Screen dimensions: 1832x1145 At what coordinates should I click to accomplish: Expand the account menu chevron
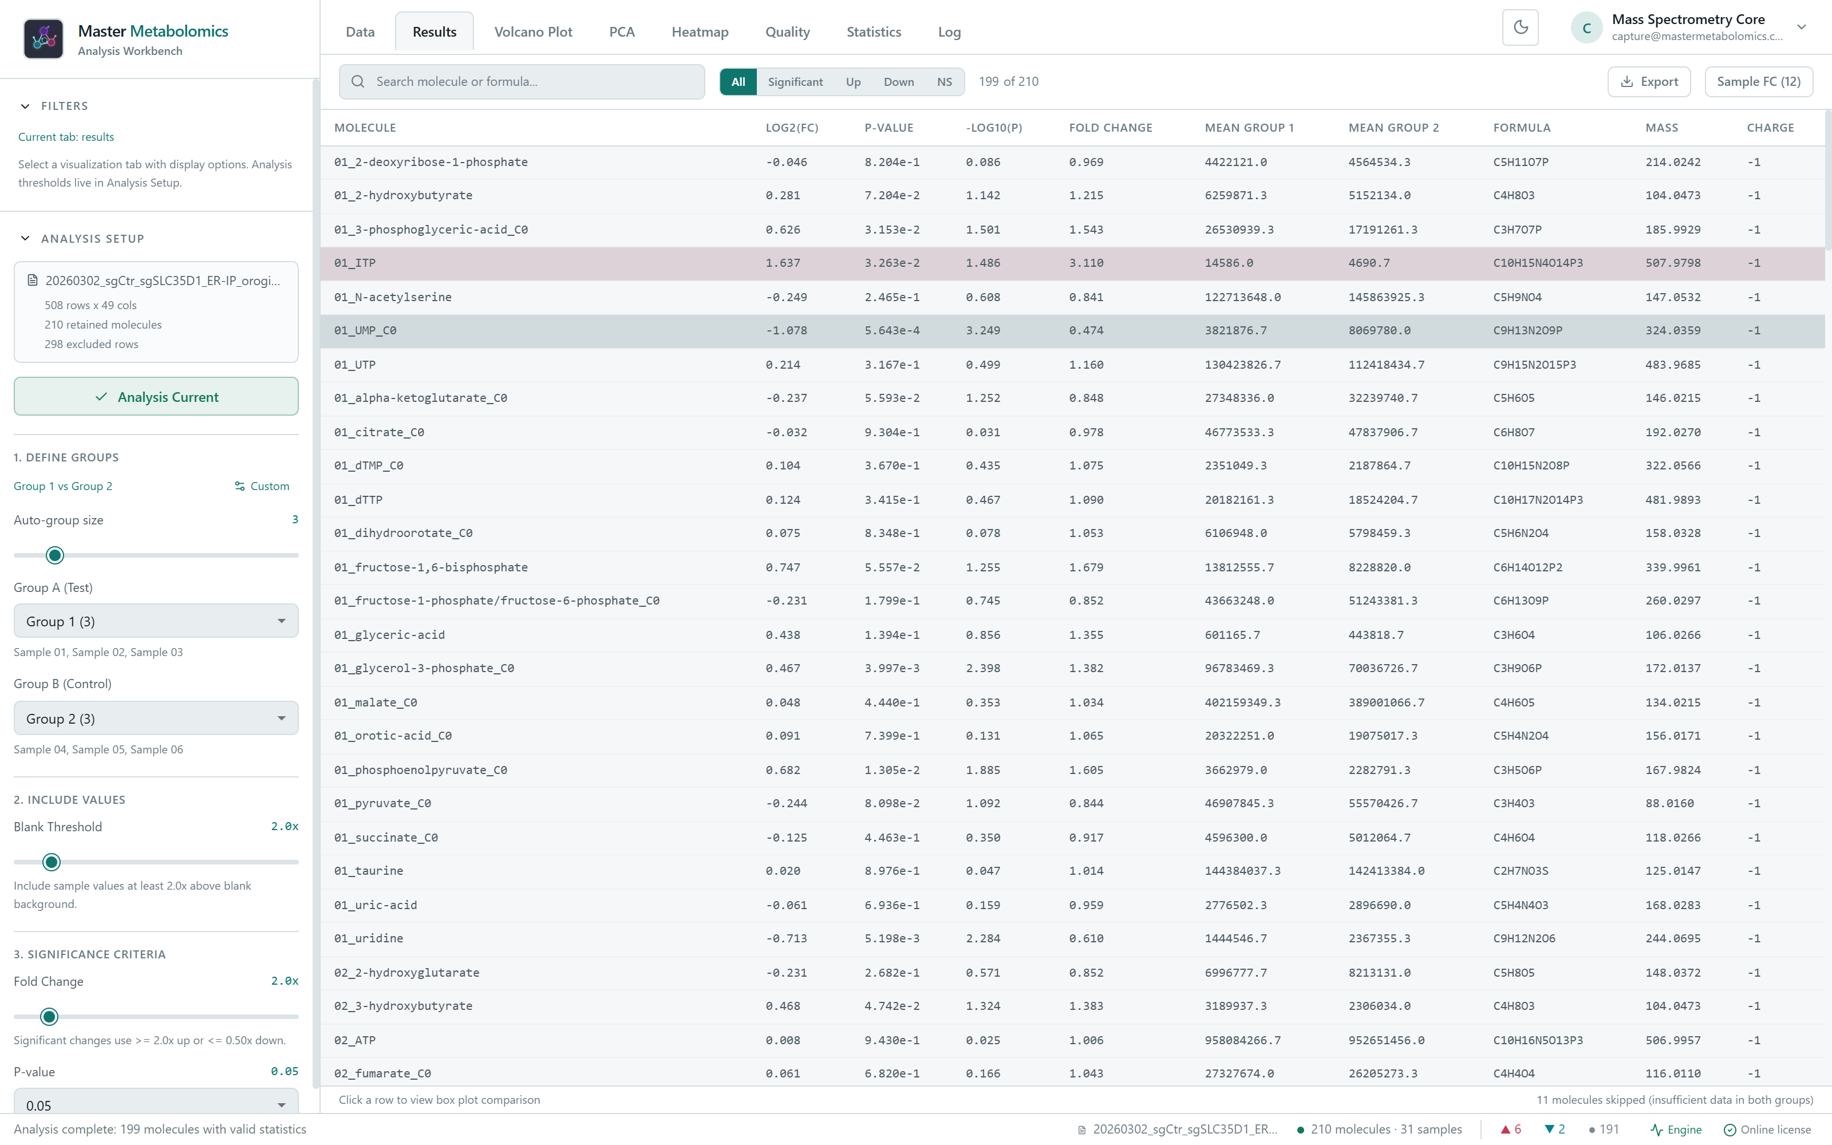[1802, 27]
